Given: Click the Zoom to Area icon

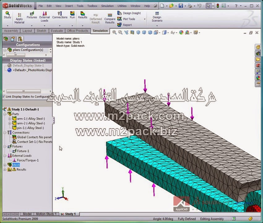Looking at the screenshot, I should (x=120, y=33).
